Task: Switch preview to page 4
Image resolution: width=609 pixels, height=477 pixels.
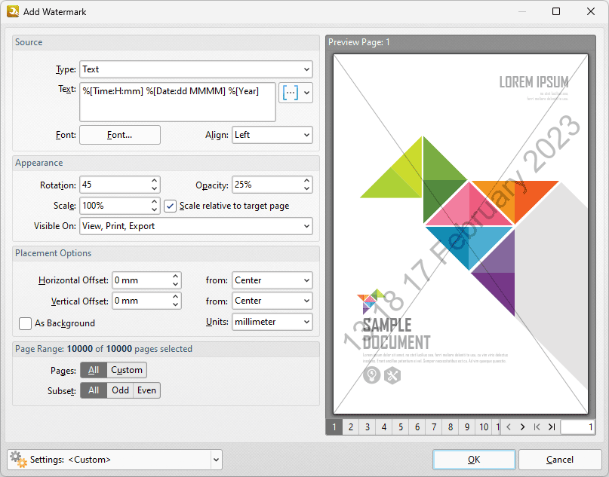Action: (x=383, y=427)
